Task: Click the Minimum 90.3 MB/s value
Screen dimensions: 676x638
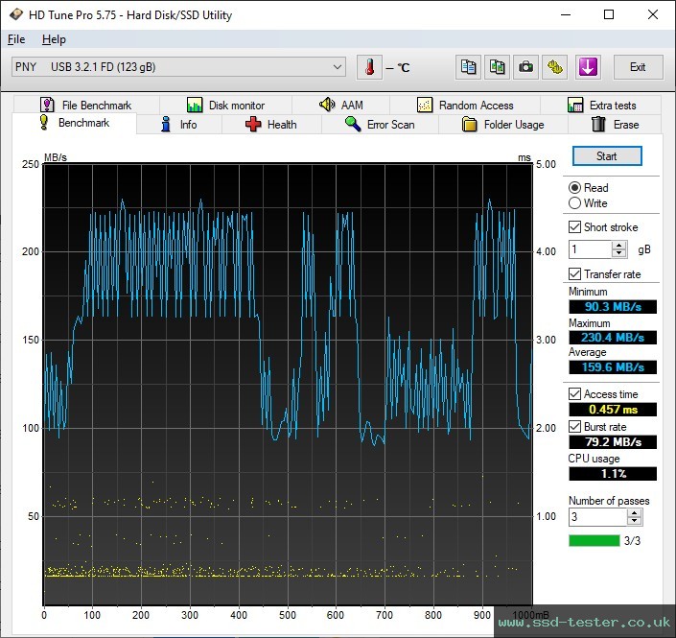Action: 613,307
